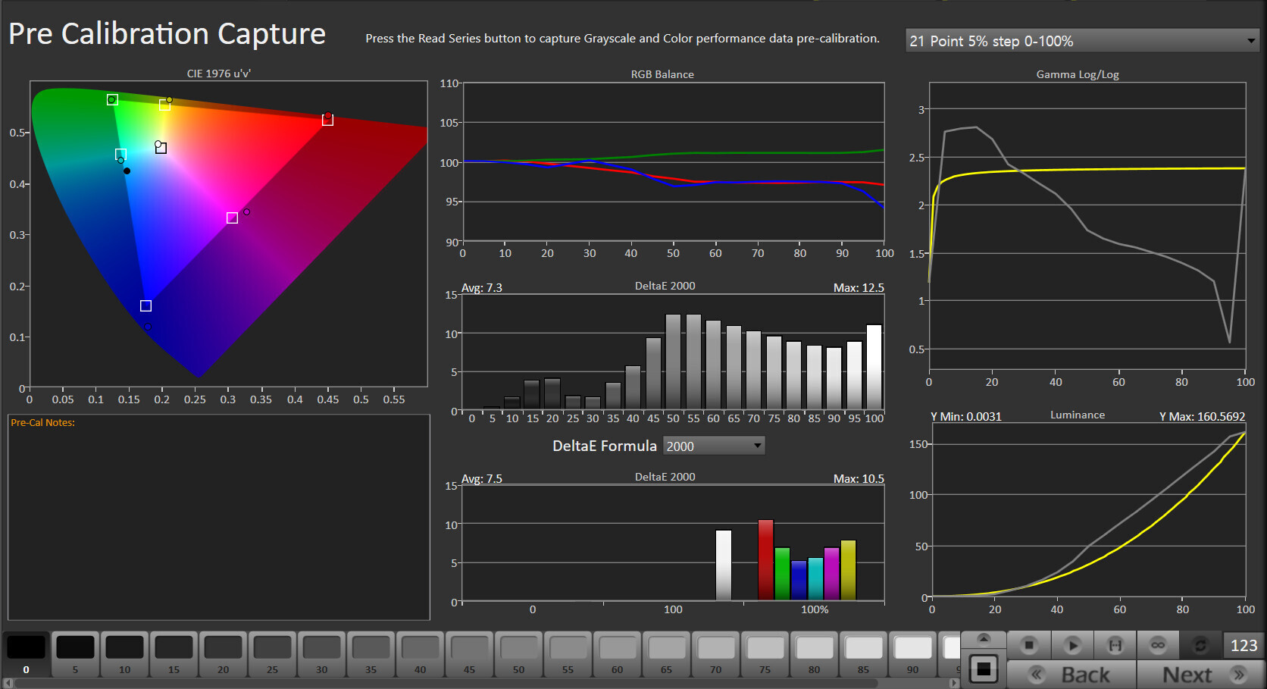Click the blue target square on CIE chart
The height and width of the screenshot is (689, 1267).
(146, 305)
